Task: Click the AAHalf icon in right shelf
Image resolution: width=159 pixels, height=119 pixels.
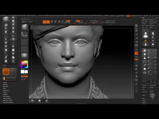Action: (x=136, y=42)
